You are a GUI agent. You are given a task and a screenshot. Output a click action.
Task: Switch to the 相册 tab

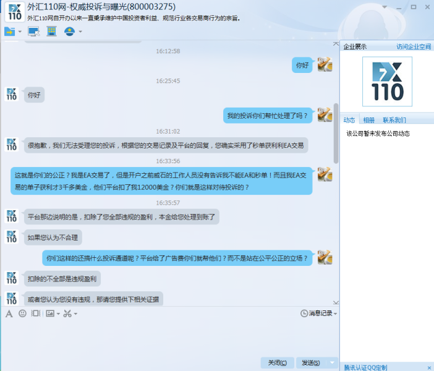(x=368, y=120)
